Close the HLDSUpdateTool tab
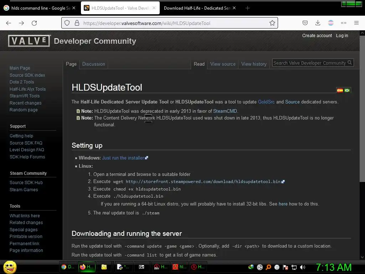This screenshot has height=274, width=365. [154, 8]
